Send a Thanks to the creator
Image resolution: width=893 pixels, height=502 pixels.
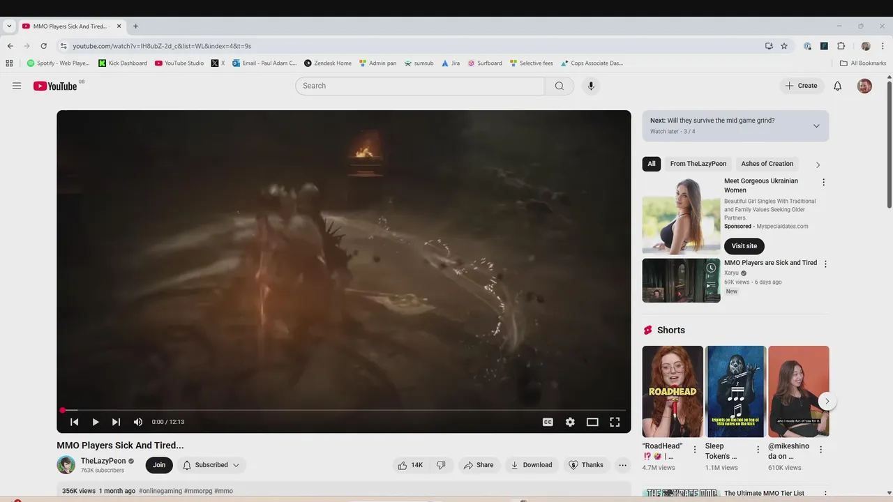coord(586,465)
